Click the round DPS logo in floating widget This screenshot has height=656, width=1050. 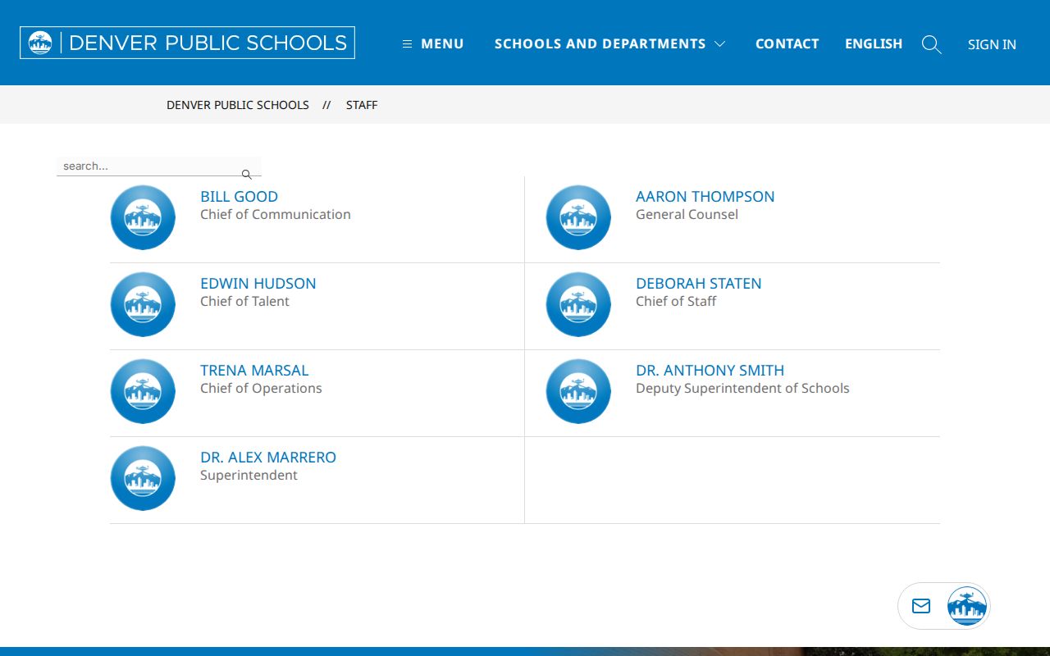tap(967, 606)
